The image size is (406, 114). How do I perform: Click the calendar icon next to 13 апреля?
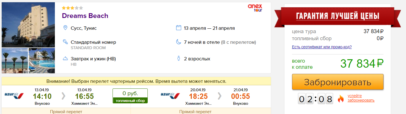click(178, 28)
